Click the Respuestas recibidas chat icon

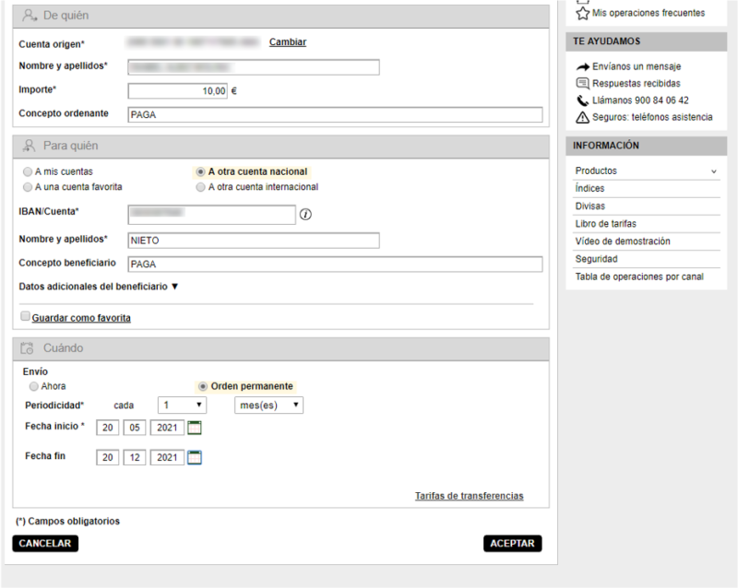point(582,84)
